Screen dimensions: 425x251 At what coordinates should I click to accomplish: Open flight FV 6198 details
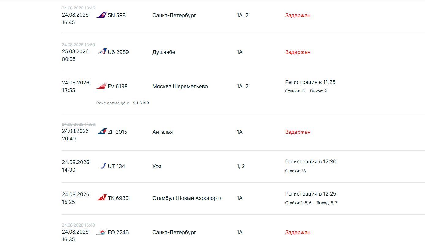tap(118, 86)
